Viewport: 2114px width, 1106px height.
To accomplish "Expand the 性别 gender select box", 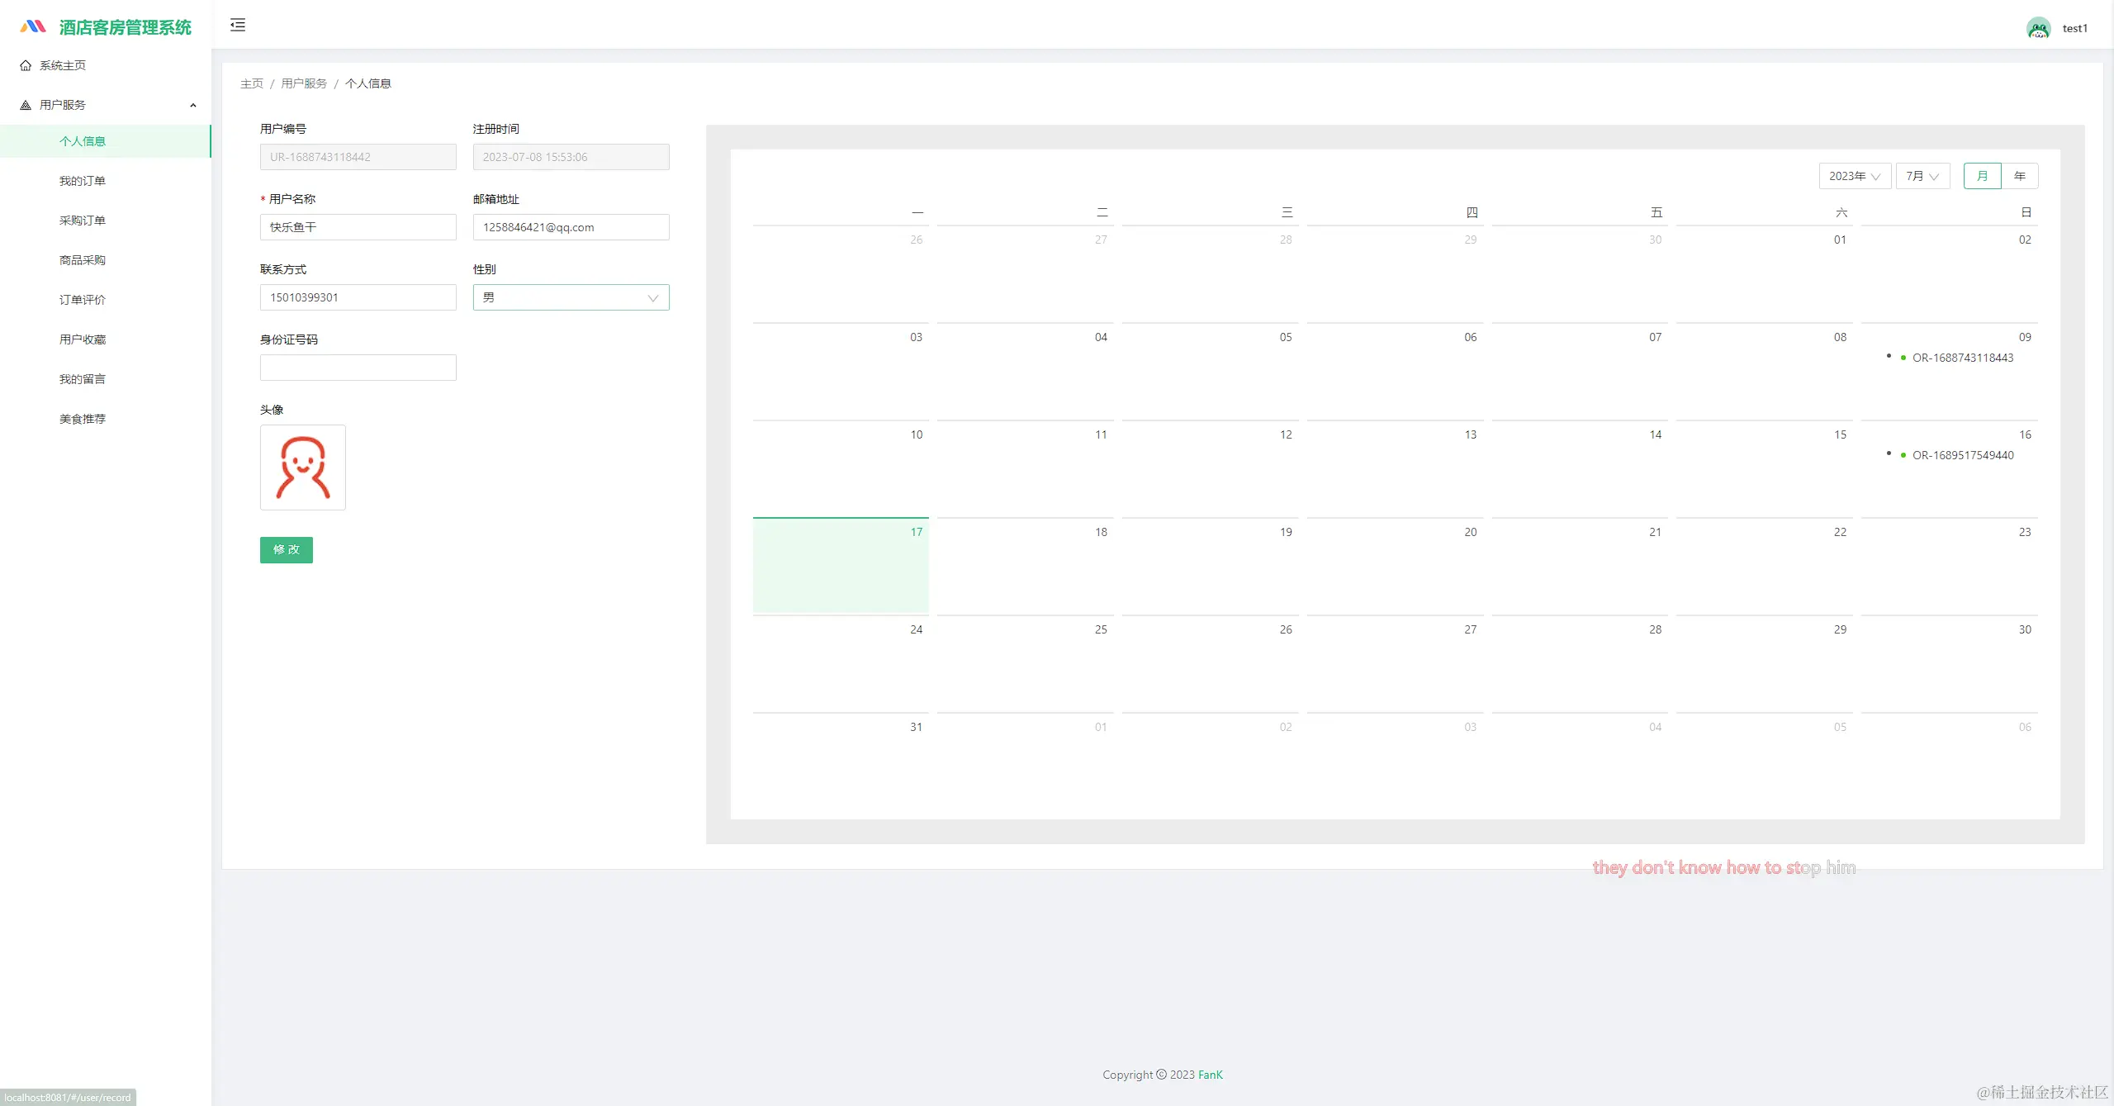I will pos(571,297).
